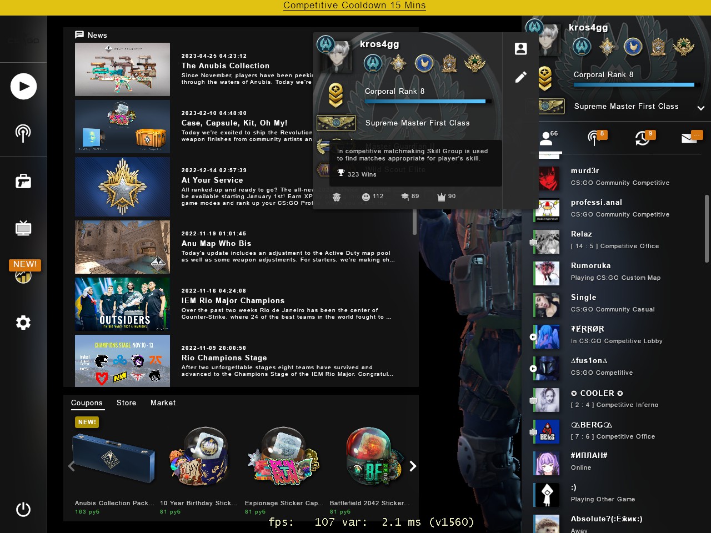Open the invites envelope tab
The height and width of the screenshot is (533, 711).
tap(692, 138)
